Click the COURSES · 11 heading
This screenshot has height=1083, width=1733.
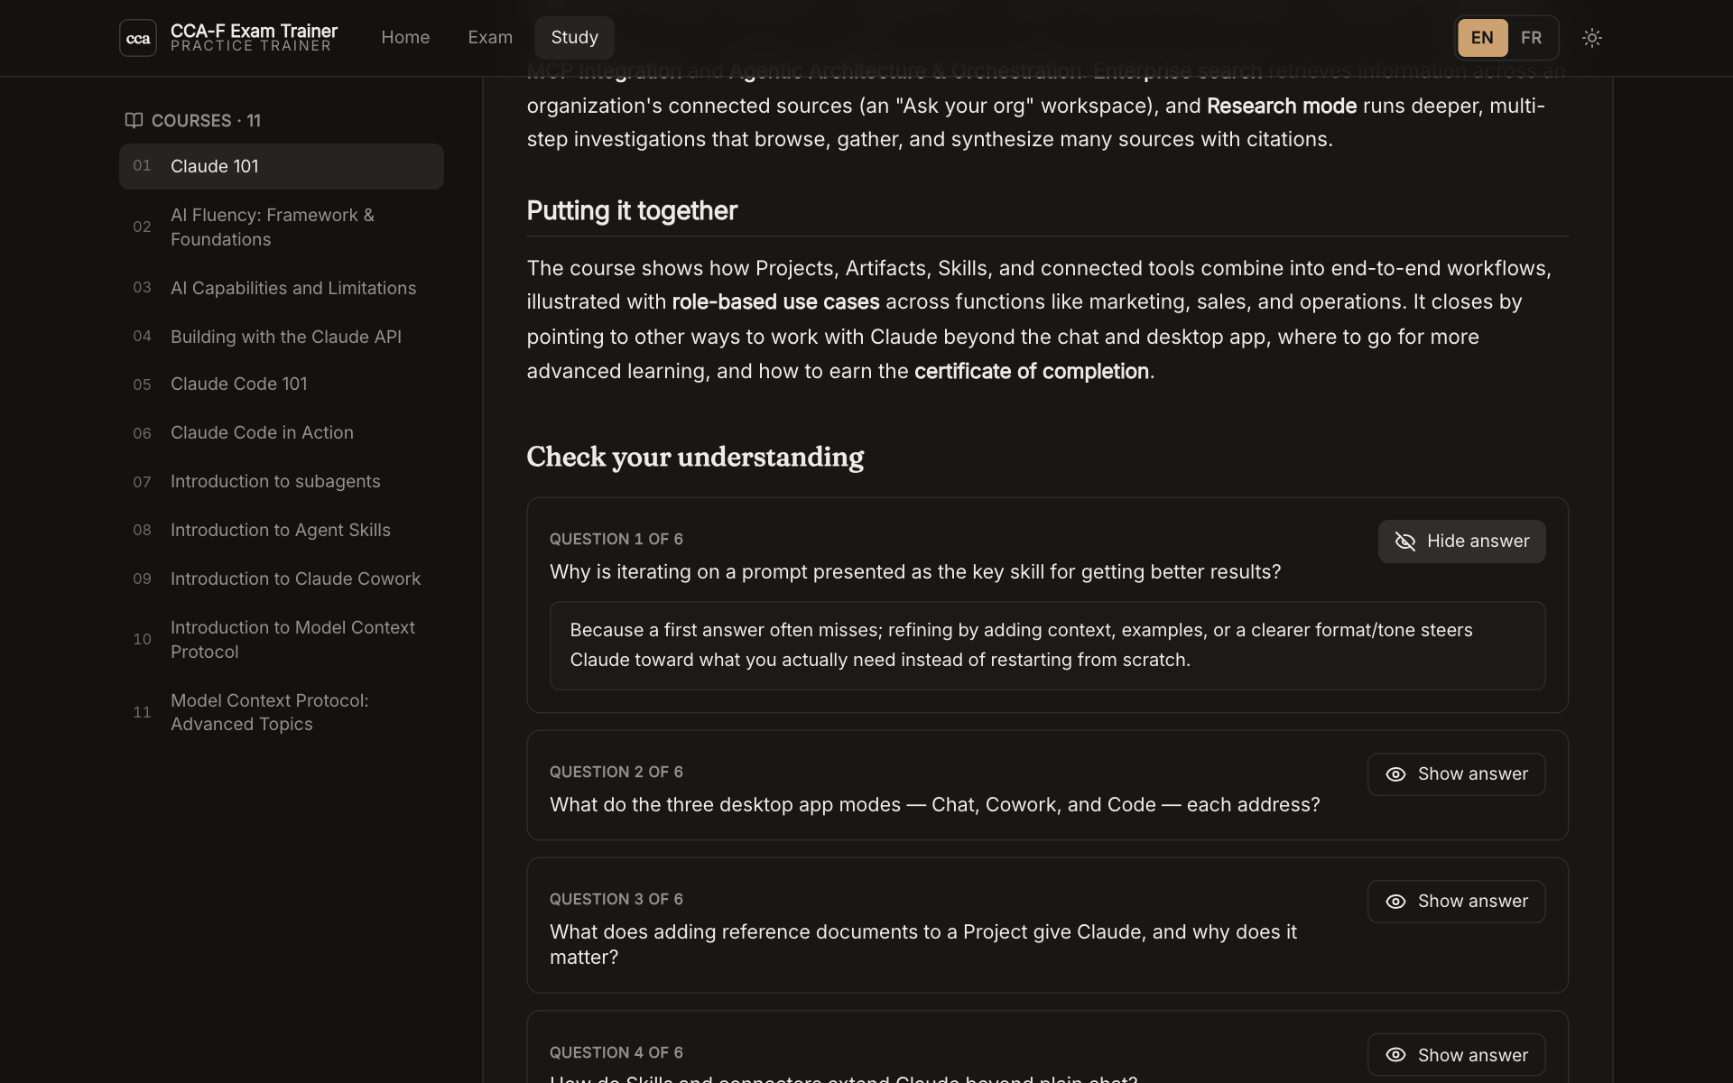click(x=206, y=121)
